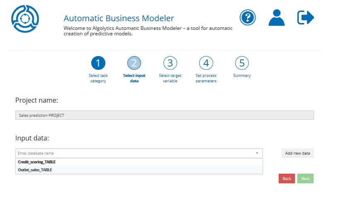Click the 'Set process parameters' step label

[x=206, y=78]
